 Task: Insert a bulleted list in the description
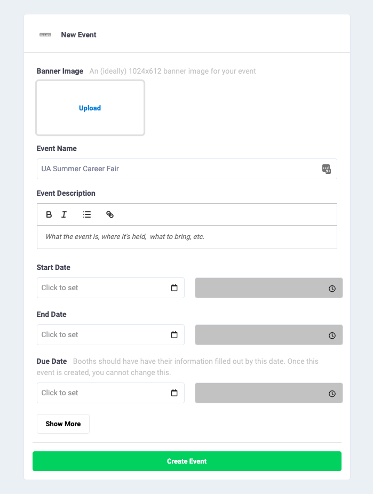(87, 214)
